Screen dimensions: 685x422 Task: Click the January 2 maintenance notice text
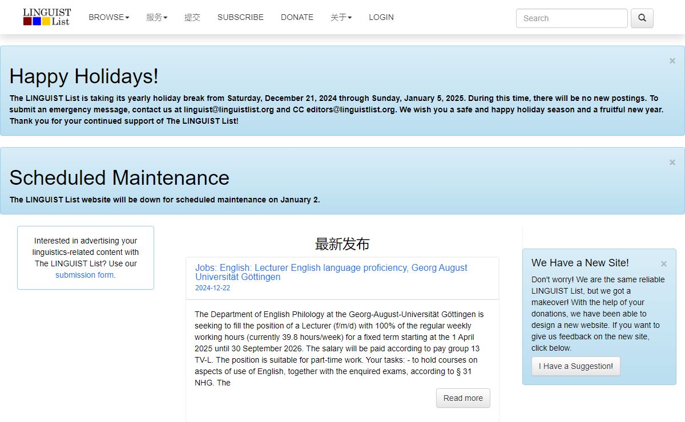point(165,200)
